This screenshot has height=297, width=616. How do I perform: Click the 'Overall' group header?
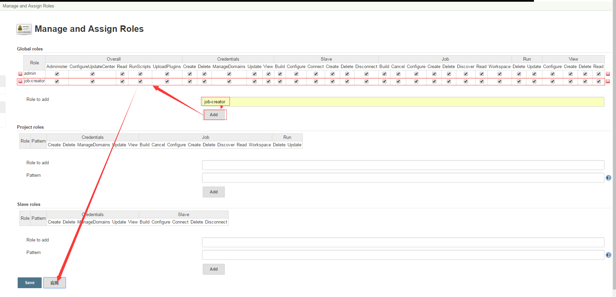(114, 59)
